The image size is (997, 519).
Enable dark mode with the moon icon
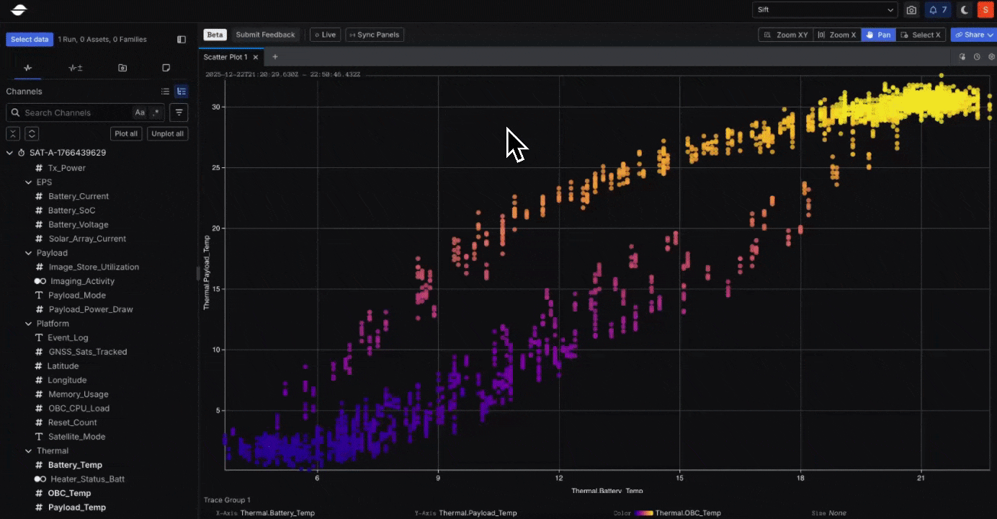[x=965, y=9]
